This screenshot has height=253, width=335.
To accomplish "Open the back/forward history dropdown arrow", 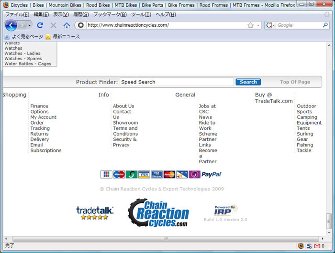I will point(30,25).
